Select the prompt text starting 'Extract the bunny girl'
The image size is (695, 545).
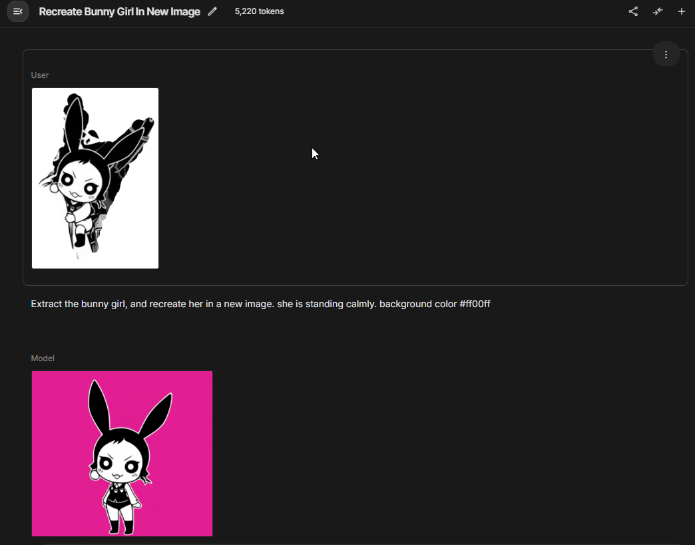[261, 304]
